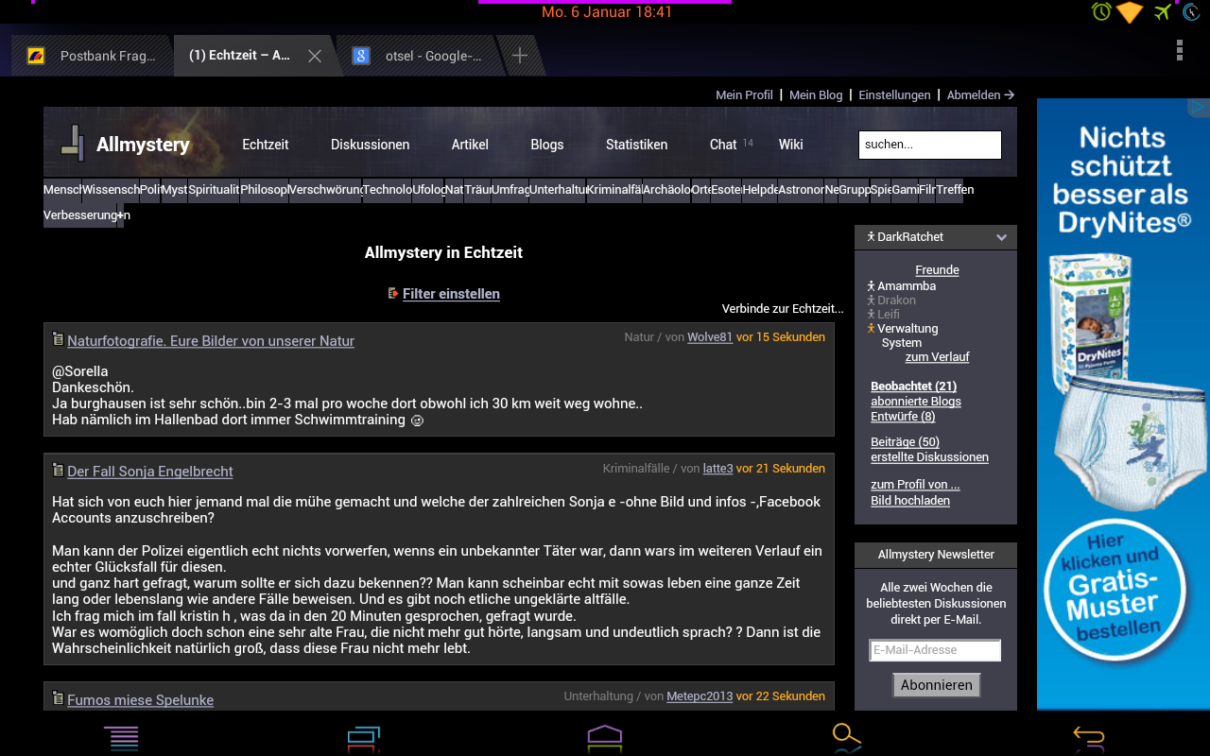
Task: Open Naturfotografie thread title
Action: 211,341
